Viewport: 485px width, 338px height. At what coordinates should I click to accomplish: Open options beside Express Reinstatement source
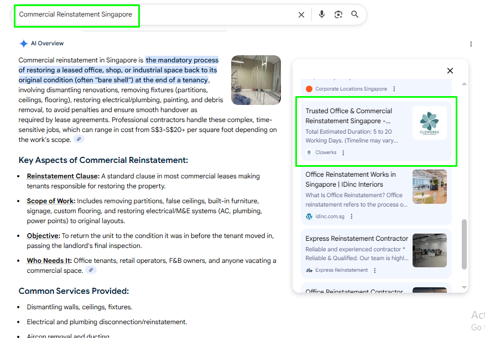click(375, 271)
